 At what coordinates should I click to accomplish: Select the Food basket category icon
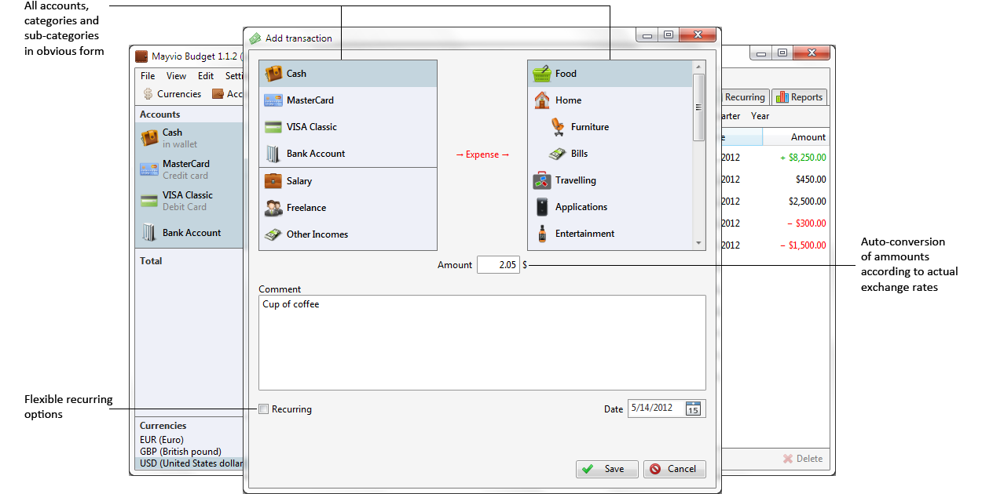[x=541, y=74]
